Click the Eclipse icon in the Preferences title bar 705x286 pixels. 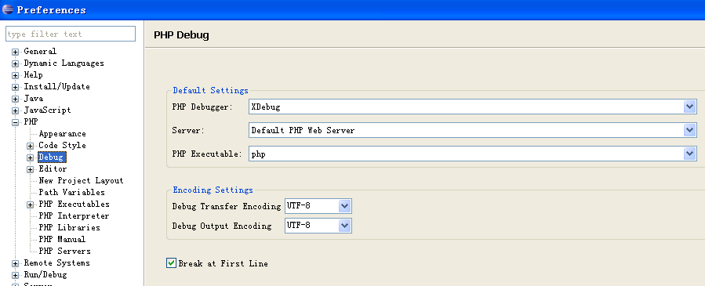tap(8, 9)
